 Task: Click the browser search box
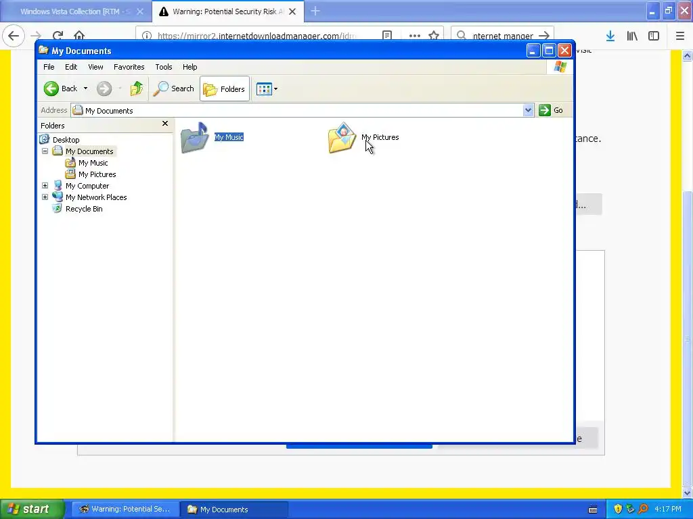(x=501, y=35)
